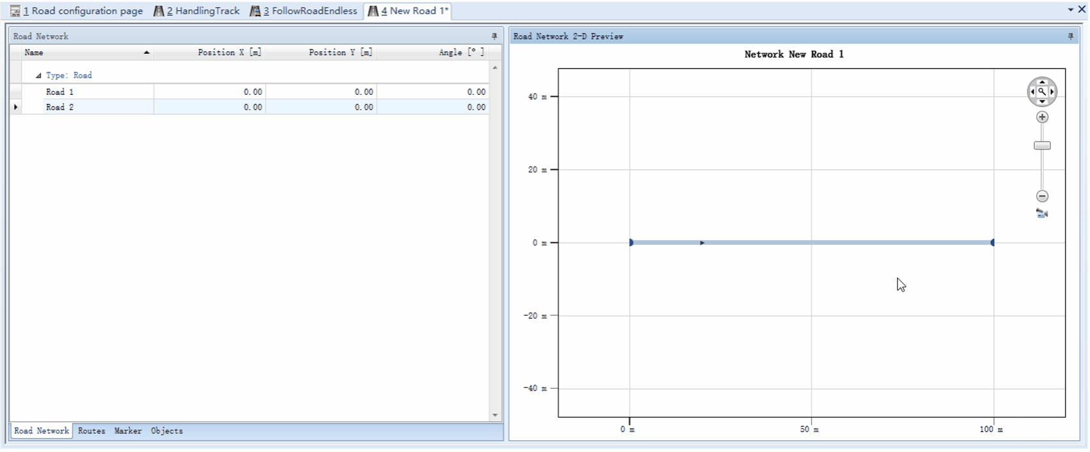Select the Road 1 row
Image resolution: width=1090 pixels, height=452 pixels.
tap(255, 92)
